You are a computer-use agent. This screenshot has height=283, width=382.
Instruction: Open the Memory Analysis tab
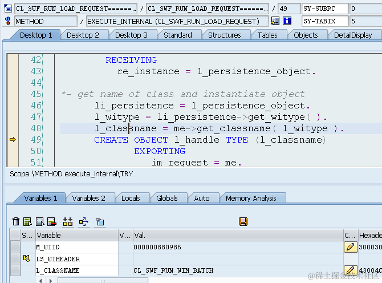[x=251, y=198]
